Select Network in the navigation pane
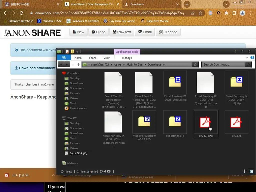256x192 pixels. pos(70,163)
